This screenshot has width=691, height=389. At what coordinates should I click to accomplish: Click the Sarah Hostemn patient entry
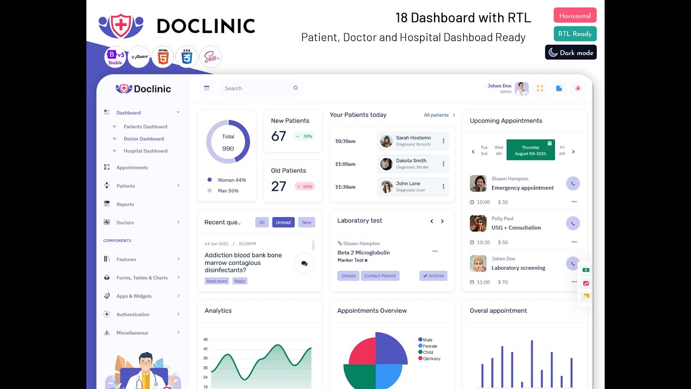pos(413,141)
